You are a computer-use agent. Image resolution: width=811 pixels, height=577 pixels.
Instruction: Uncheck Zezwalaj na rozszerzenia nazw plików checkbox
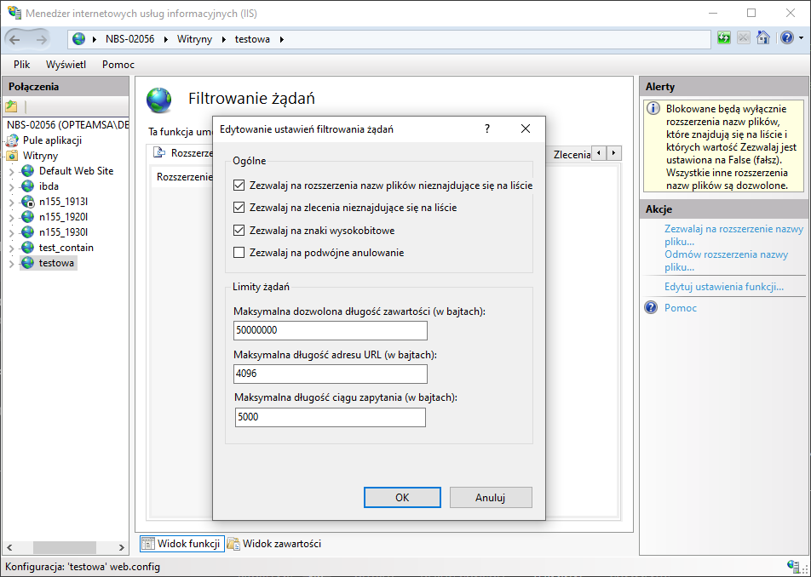tap(239, 185)
